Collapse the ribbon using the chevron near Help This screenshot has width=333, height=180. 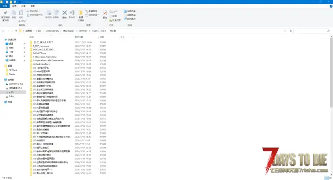(327, 6)
